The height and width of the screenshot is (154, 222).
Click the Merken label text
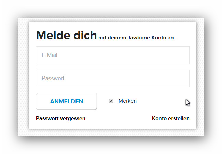tap(127, 101)
